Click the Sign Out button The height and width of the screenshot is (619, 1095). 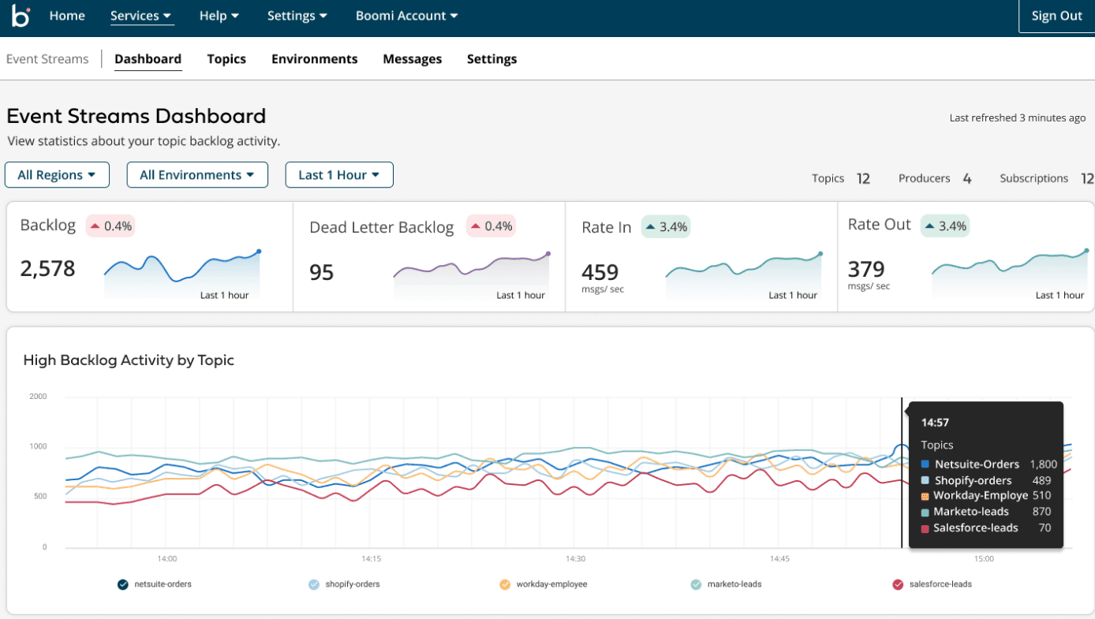pos(1057,16)
